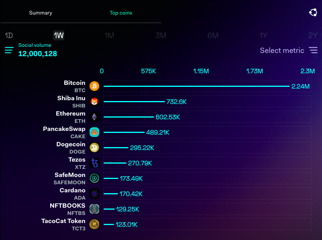The height and width of the screenshot is (240, 322).
Task: Click the SafeMoon coin icon
Action: click(94, 179)
